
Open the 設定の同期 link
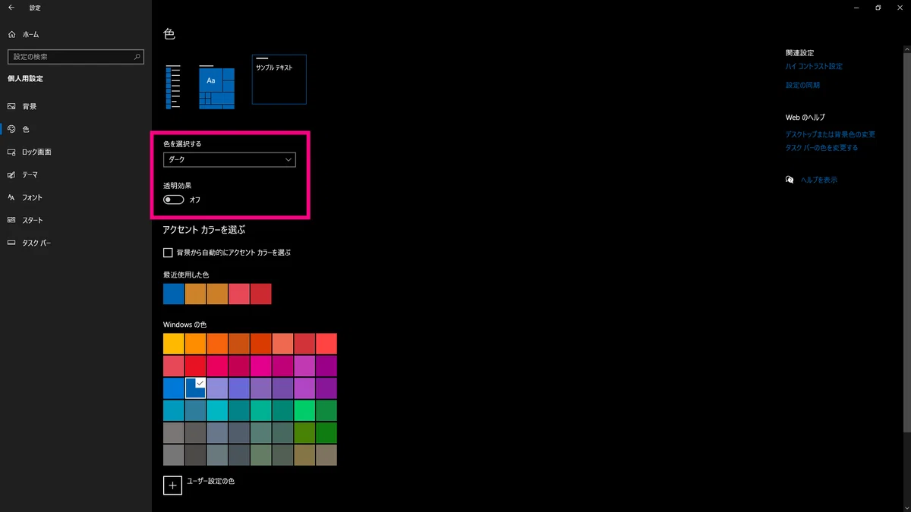click(802, 86)
